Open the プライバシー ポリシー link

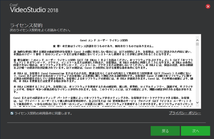click(185, 113)
